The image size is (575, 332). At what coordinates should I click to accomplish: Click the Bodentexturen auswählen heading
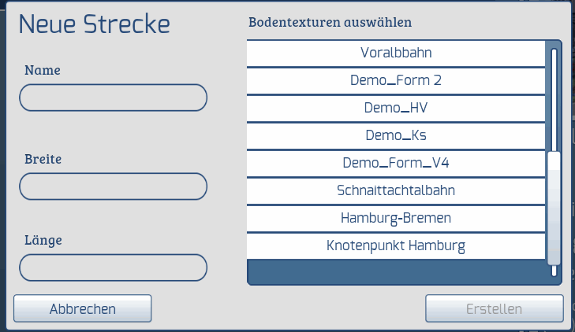click(330, 21)
